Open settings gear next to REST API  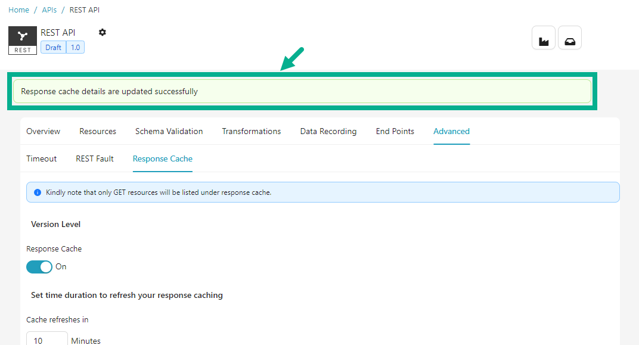coord(103,32)
